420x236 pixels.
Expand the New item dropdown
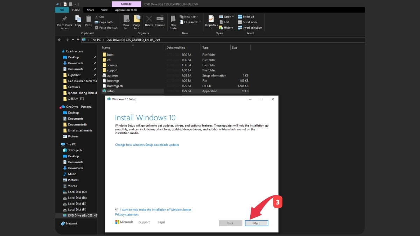point(189,16)
